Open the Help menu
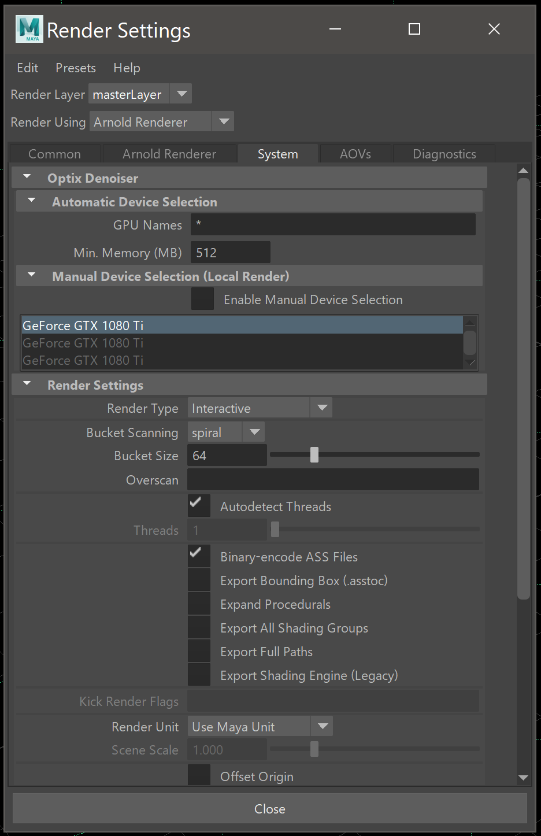Image resolution: width=541 pixels, height=836 pixels. [x=127, y=68]
